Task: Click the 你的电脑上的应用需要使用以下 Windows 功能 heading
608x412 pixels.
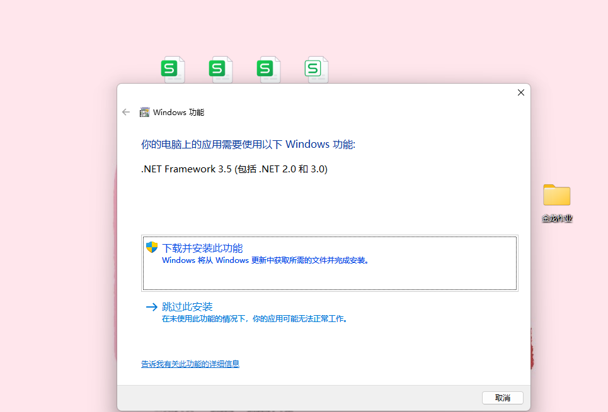Action: (x=248, y=145)
